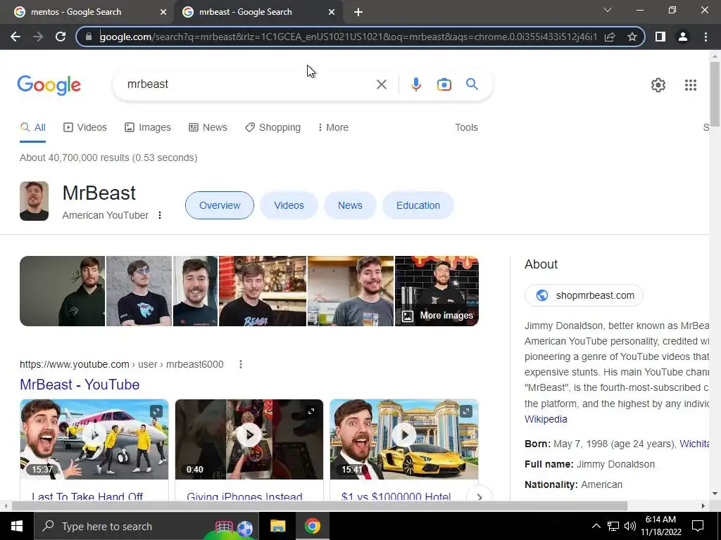Open the $1 vs $1000000 Hotel video title
Image resolution: width=721 pixels, height=540 pixels.
(396, 496)
